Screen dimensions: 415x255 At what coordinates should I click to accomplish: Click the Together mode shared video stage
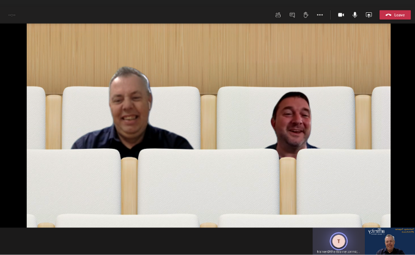pos(208,126)
